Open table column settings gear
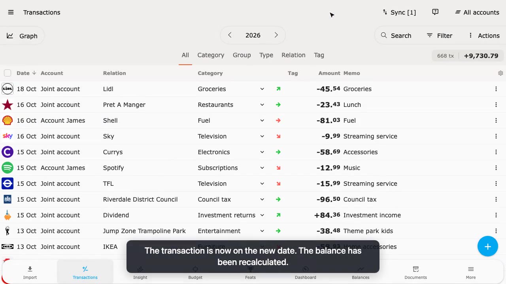The width and height of the screenshot is (506, 284). [500, 73]
